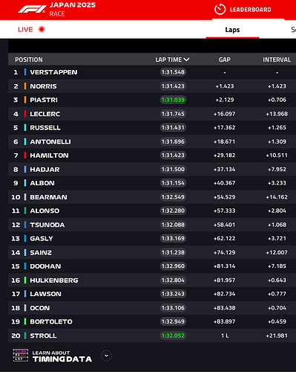This screenshot has width=296, height=372.
Task: Open the Learn About Timing Data link
Action: (62, 356)
